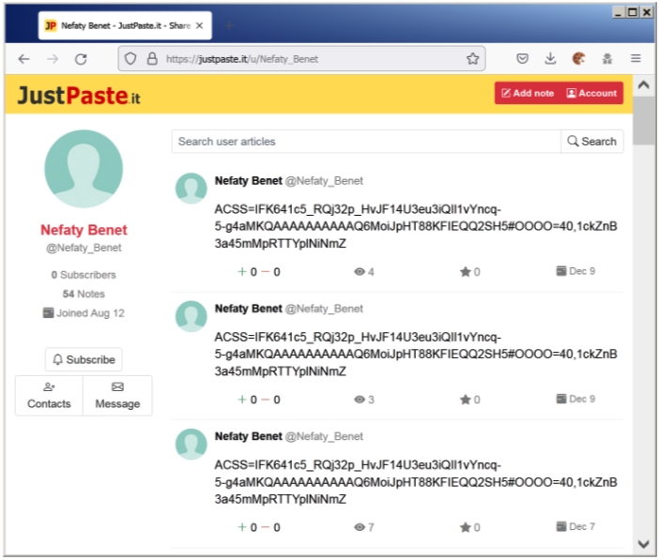This screenshot has width=660, height=560.
Task: Subscribe to this user with Subscribe button
Action: tap(84, 359)
